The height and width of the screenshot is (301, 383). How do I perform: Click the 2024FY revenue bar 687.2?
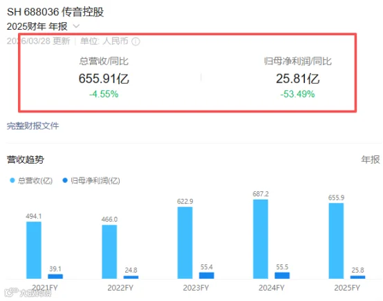coord(261,239)
